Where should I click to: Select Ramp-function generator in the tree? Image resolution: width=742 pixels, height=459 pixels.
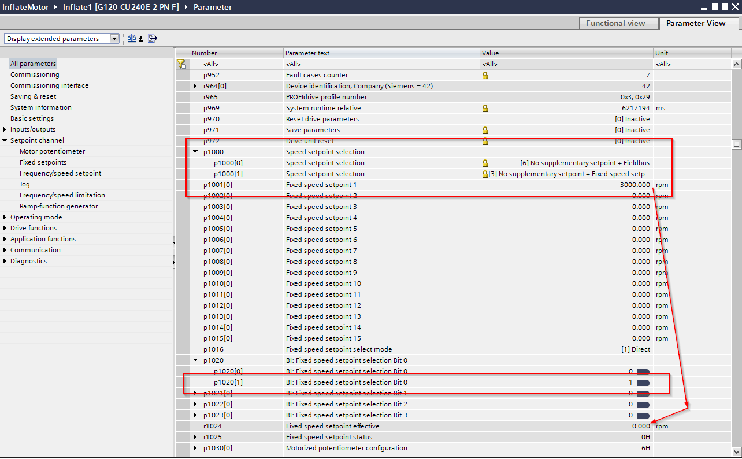click(x=59, y=206)
